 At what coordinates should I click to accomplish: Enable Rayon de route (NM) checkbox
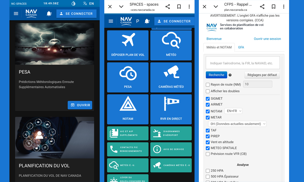208,85
